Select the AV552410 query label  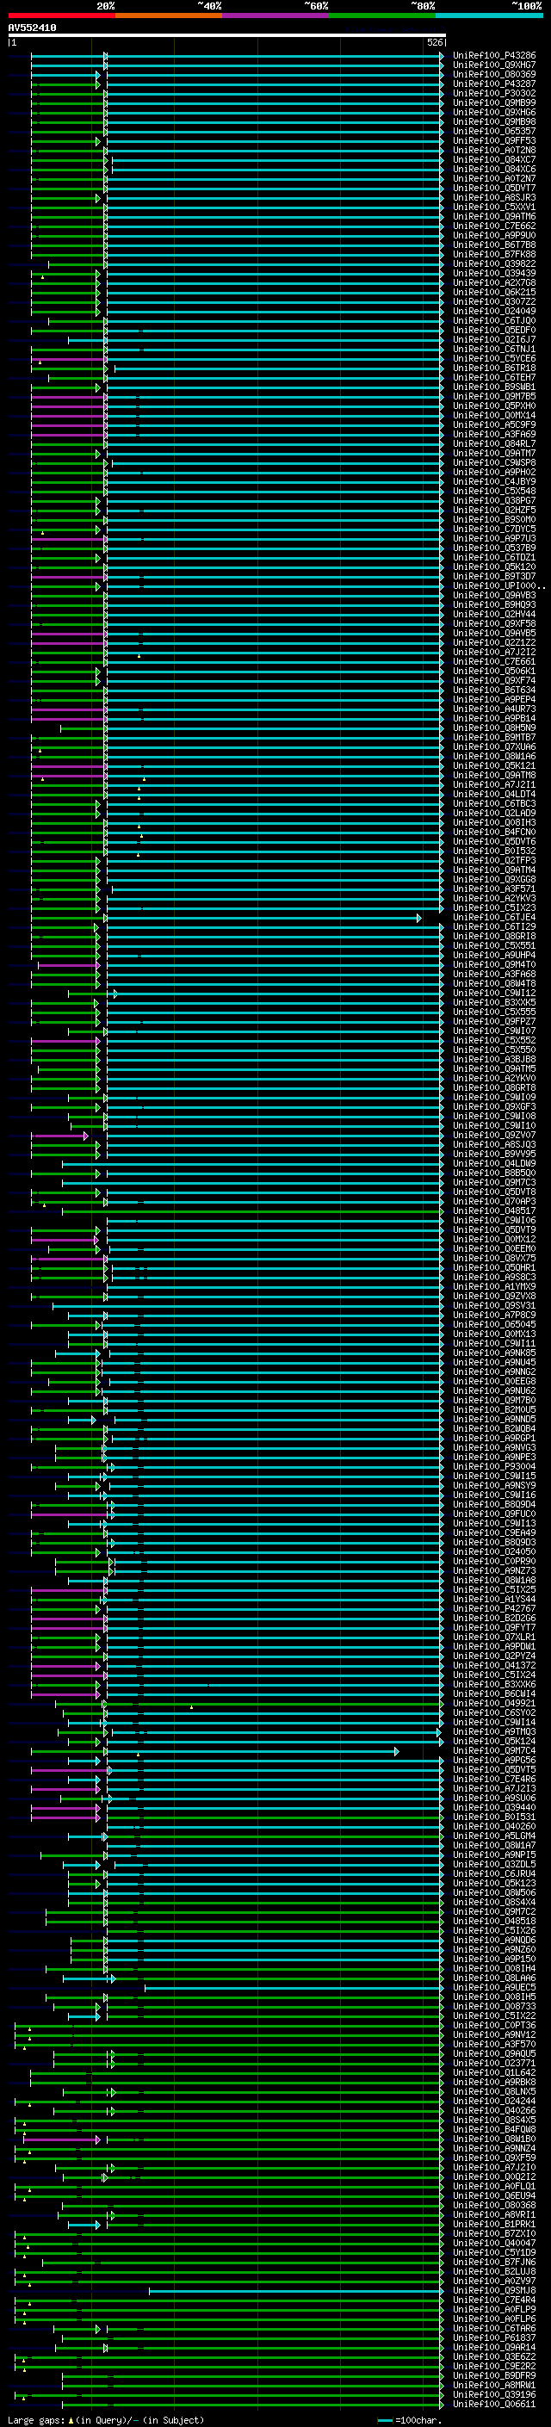pyautogui.click(x=32, y=28)
